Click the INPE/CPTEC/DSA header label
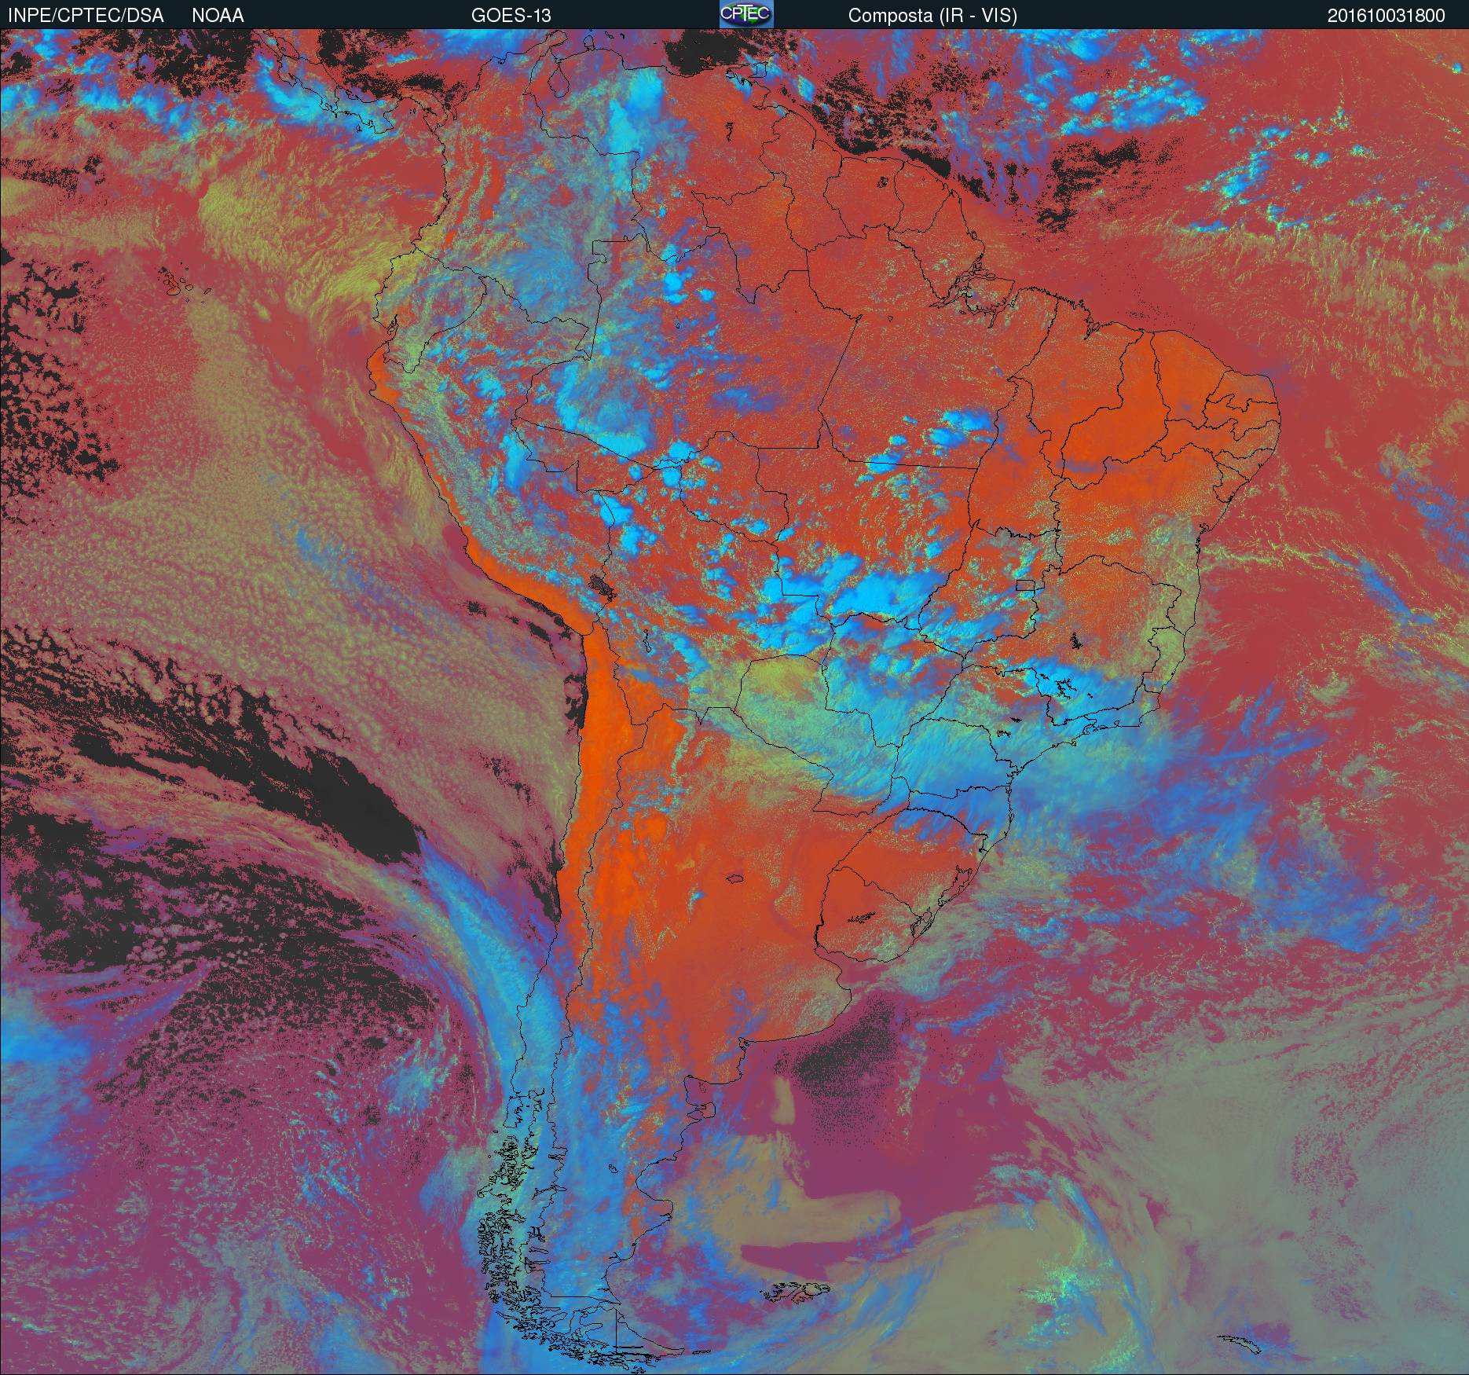 [x=86, y=16]
